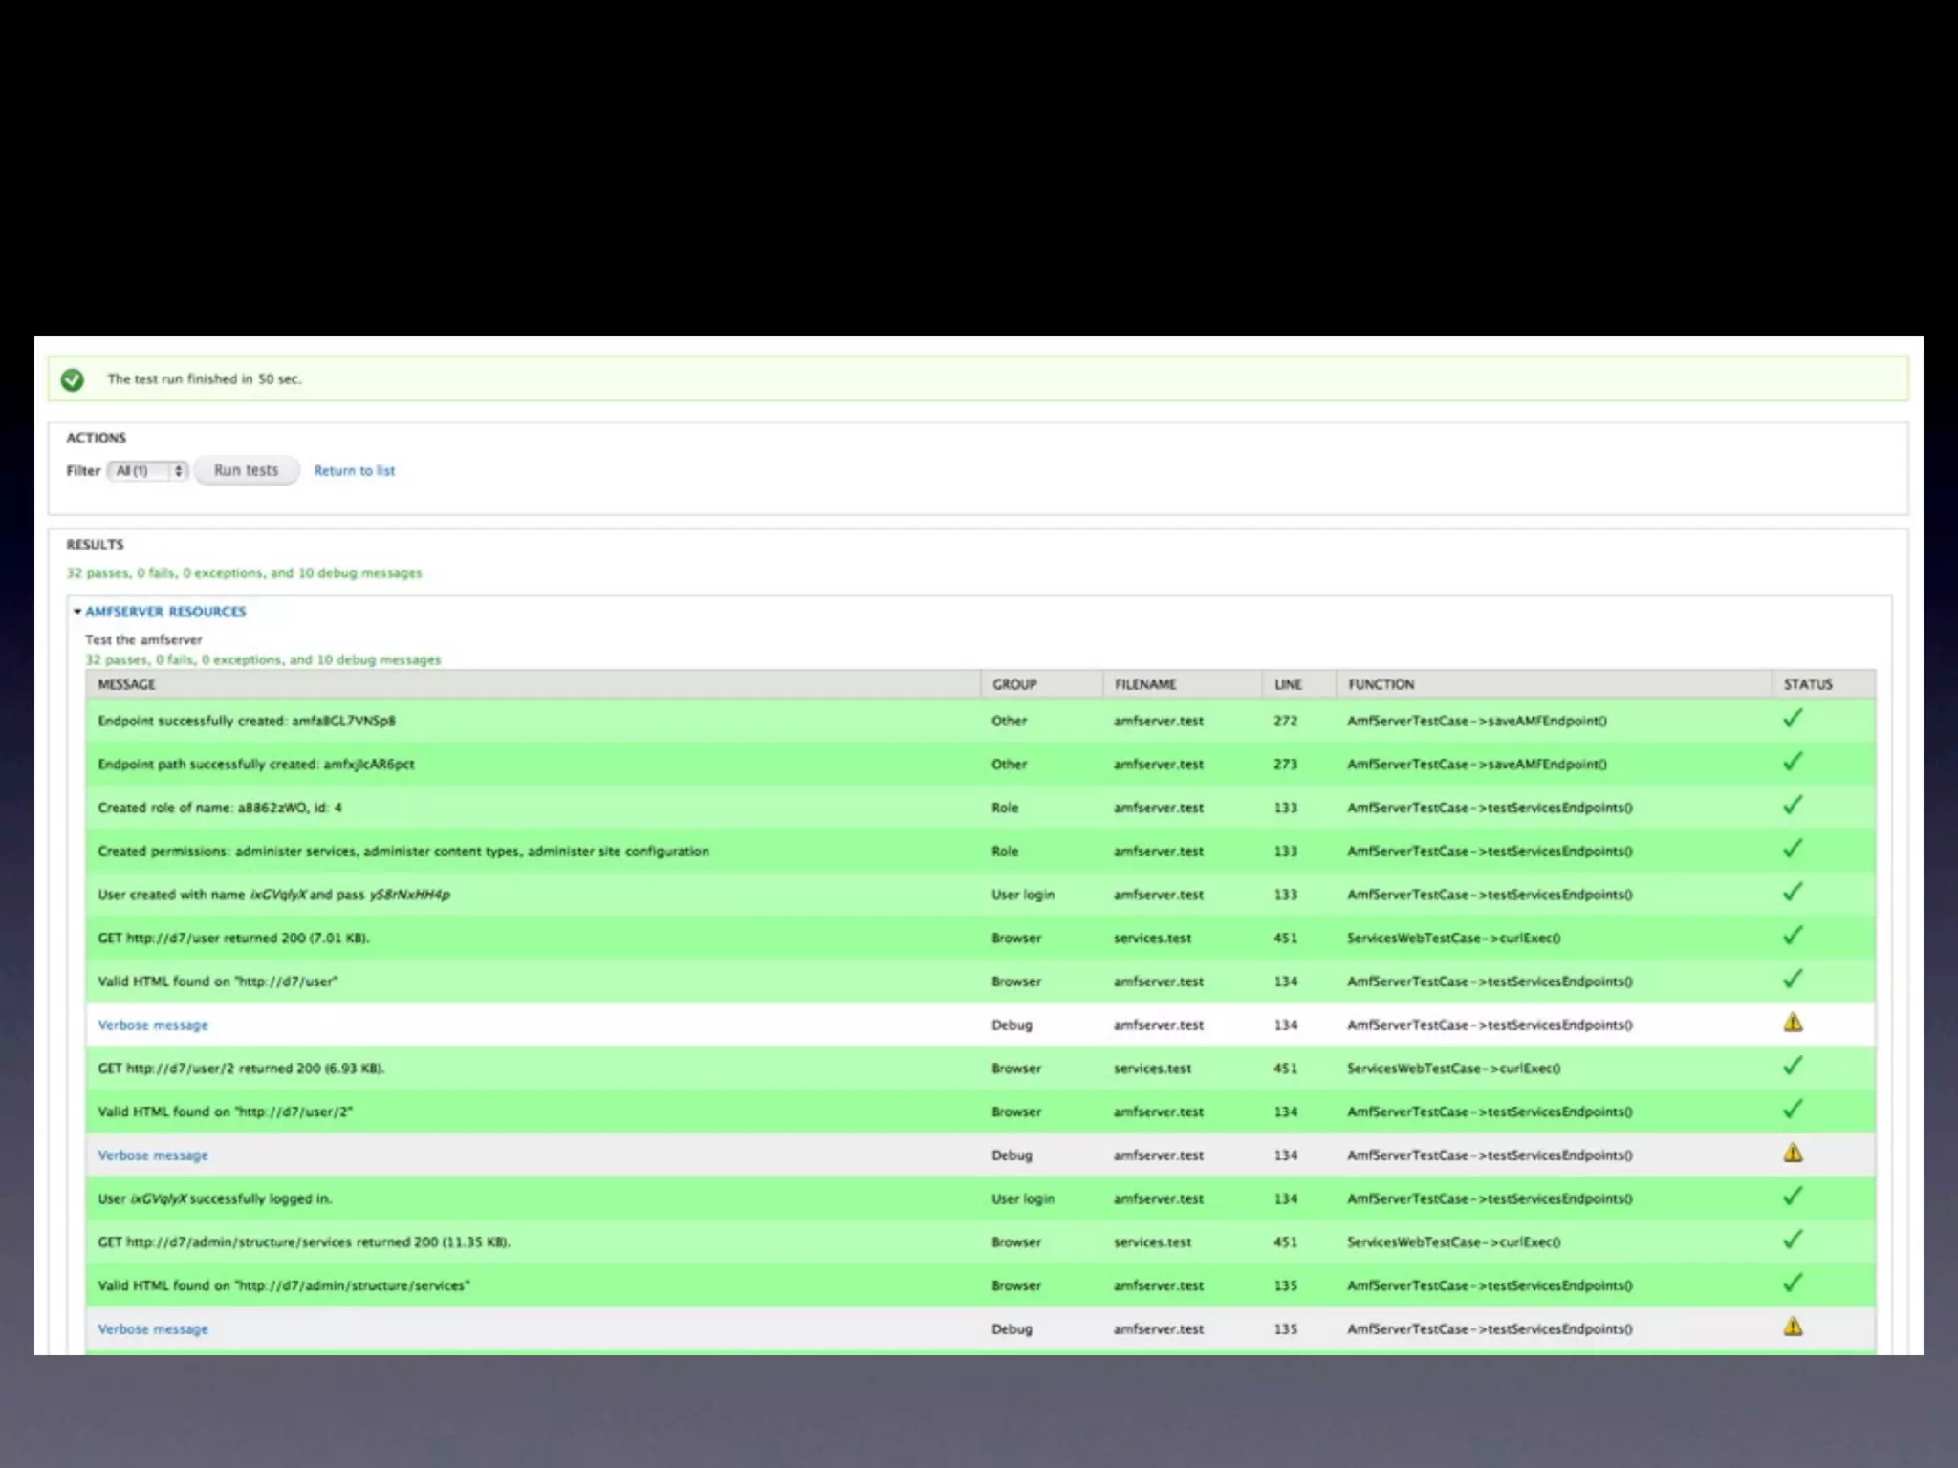Collapse the AMFSERVER RESOURCES section triangle

tap(77, 612)
